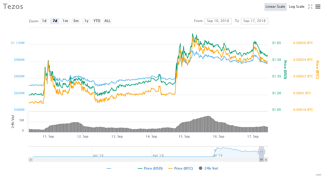Toggle the unnamed blue market cap series in legend
Image resolution: width=324 pixels, height=177 pixels.
point(109,168)
